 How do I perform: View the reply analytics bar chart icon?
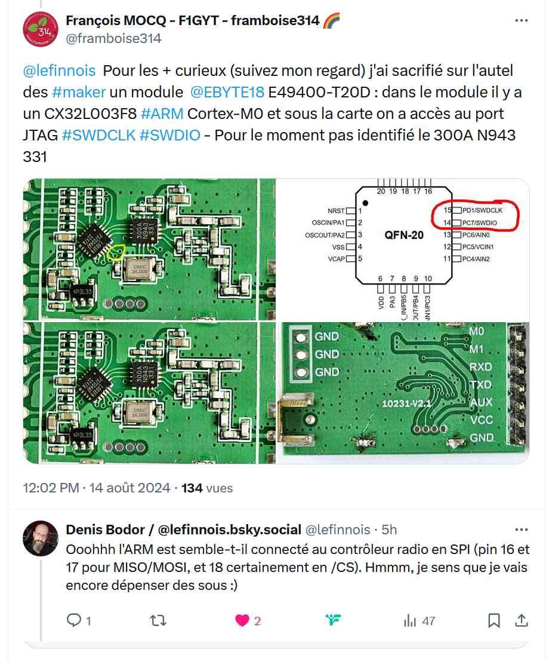(x=409, y=620)
